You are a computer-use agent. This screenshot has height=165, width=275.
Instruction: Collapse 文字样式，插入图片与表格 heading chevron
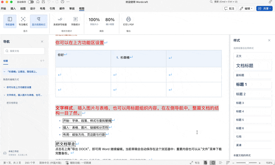click(x=4, y=95)
